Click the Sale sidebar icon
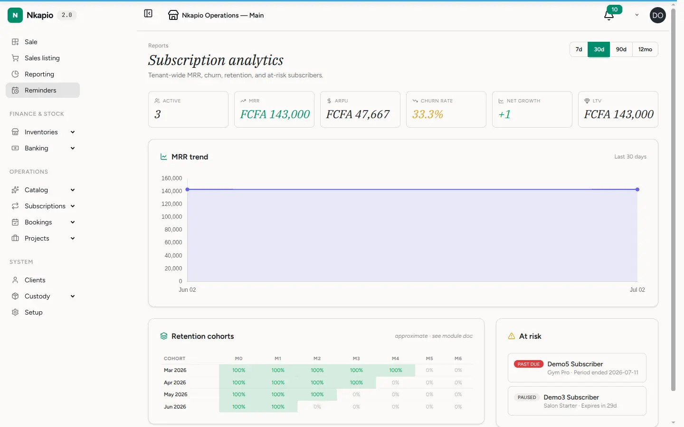684x427 pixels. click(15, 42)
